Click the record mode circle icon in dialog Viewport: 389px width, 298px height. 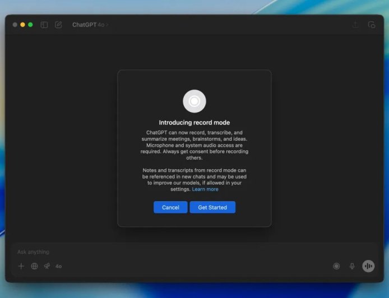tap(194, 101)
